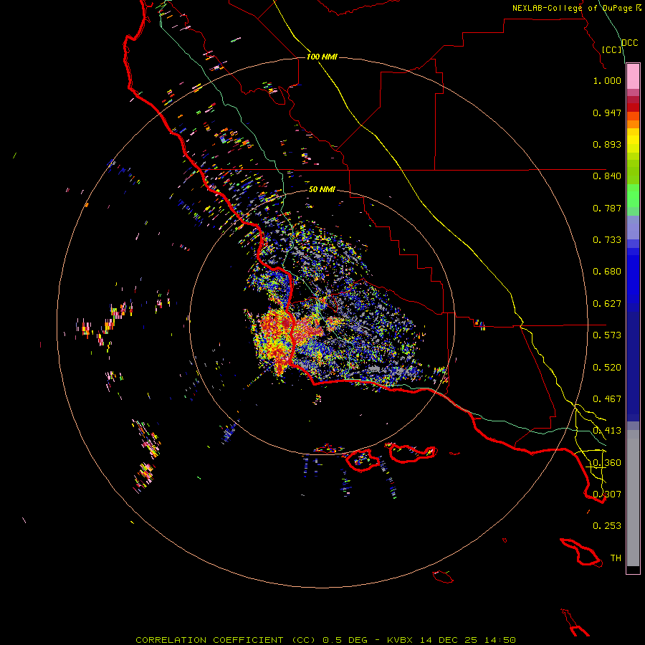Select the [CC] legend unit label

(612, 49)
